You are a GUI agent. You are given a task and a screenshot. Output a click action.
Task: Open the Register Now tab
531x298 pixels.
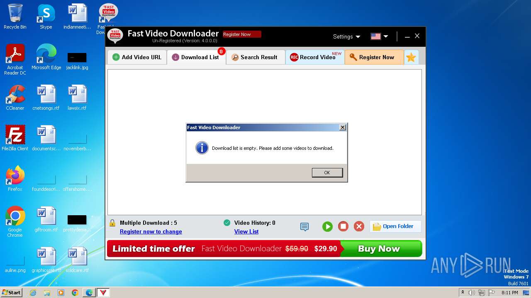click(x=374, y=58)
